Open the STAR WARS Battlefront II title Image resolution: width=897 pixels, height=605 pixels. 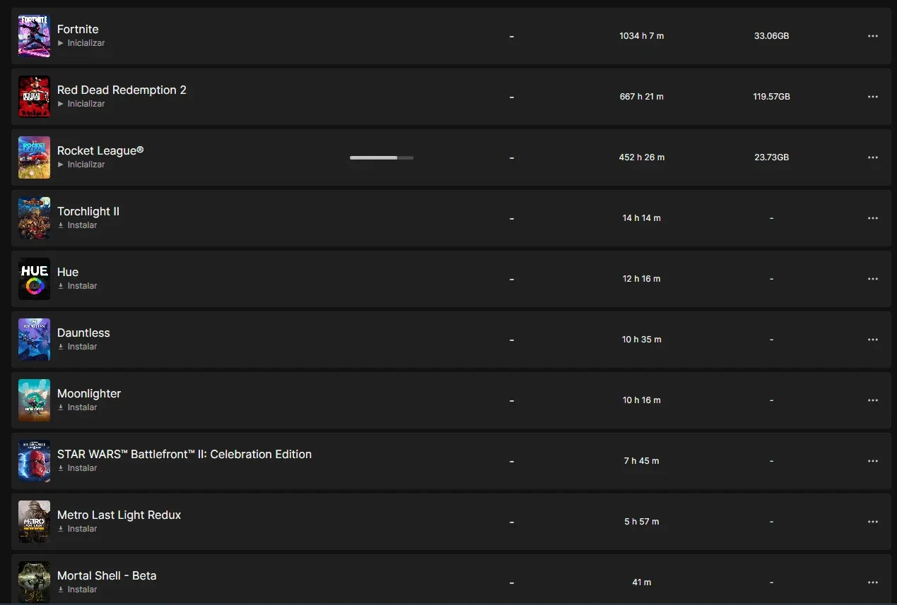pos(184,454)
